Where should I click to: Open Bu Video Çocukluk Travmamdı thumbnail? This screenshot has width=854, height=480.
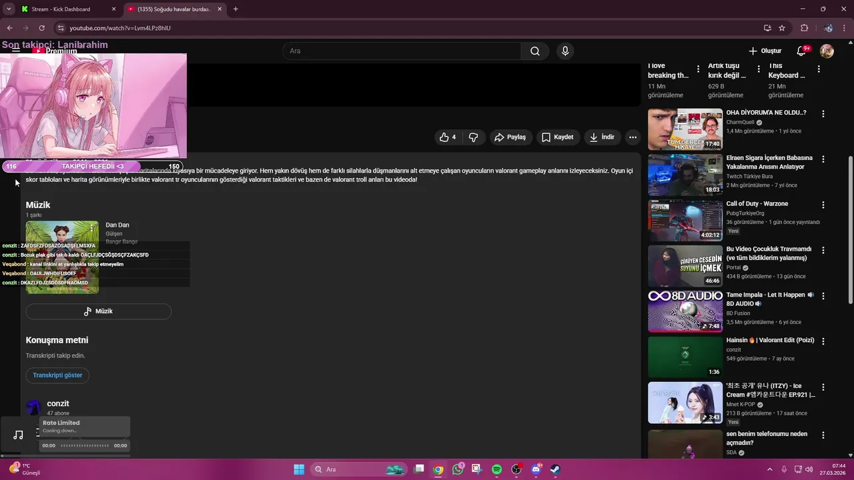tap(685, 266)
